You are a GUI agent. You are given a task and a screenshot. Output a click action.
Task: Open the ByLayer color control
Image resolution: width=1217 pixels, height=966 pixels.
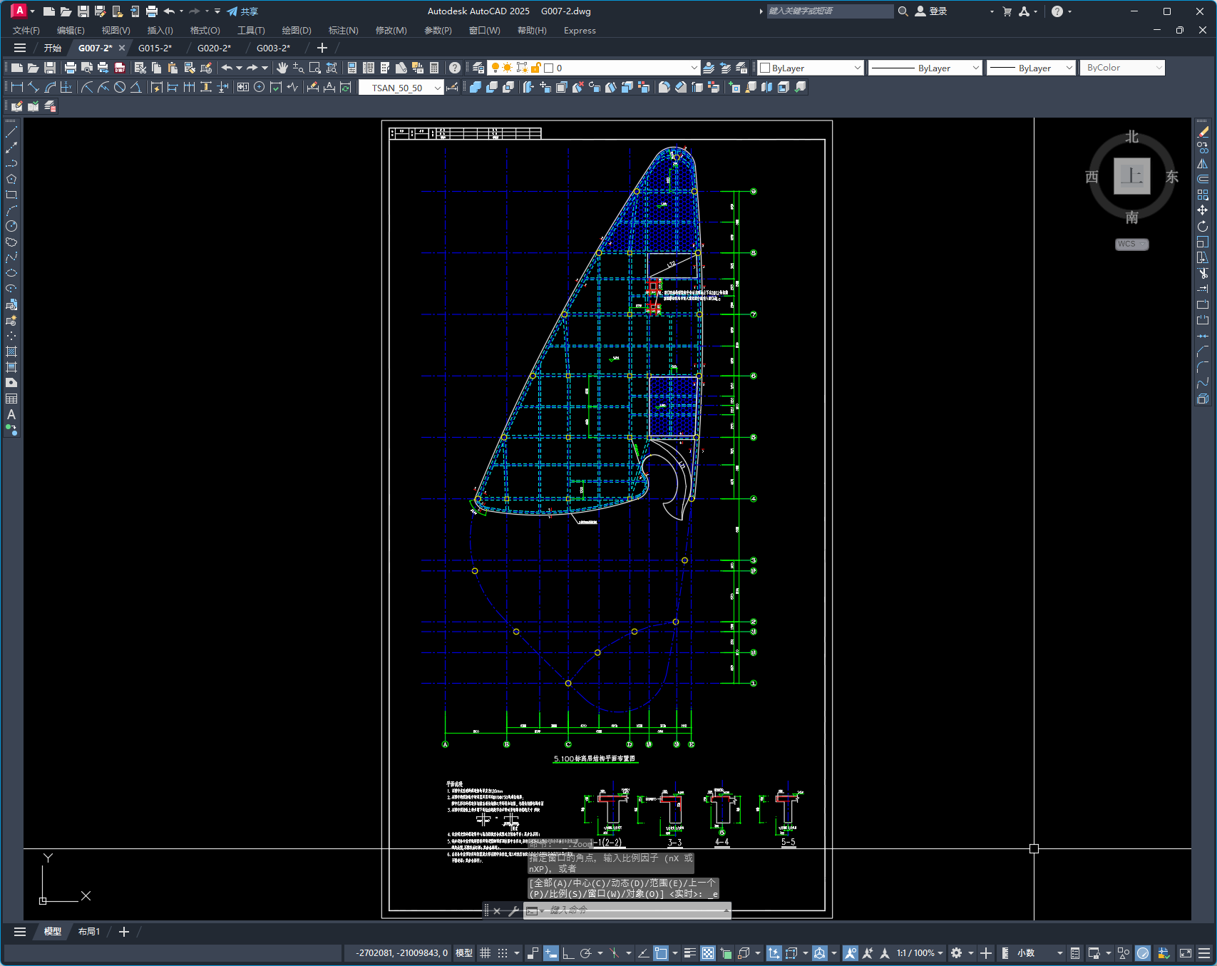click(x=811, y=68)
